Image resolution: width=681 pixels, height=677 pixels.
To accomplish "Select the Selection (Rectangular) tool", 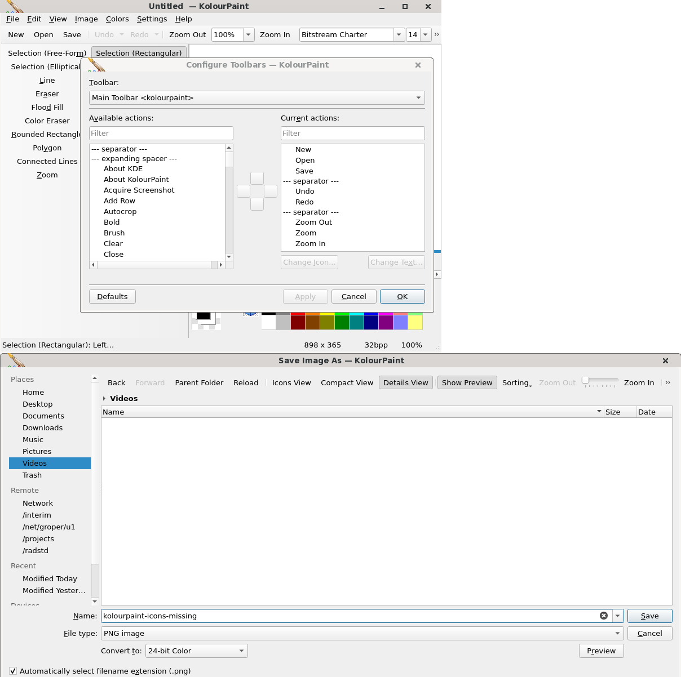I will [139, 53].
